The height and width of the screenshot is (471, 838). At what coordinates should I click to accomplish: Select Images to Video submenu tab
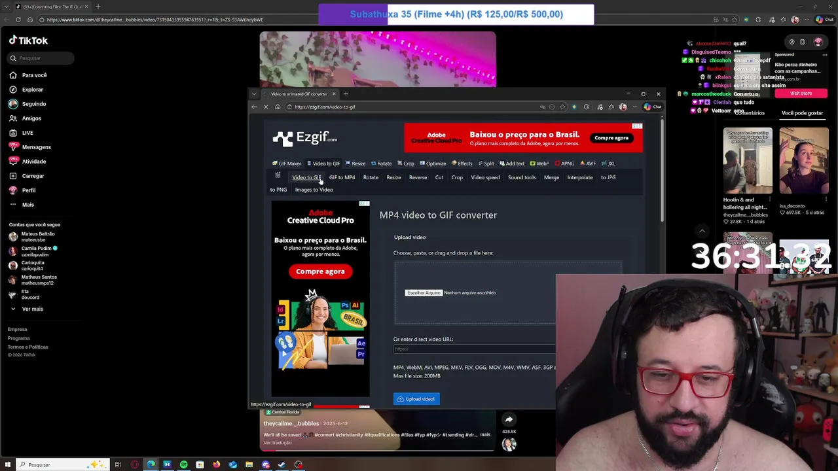click(x=314, y=190)
